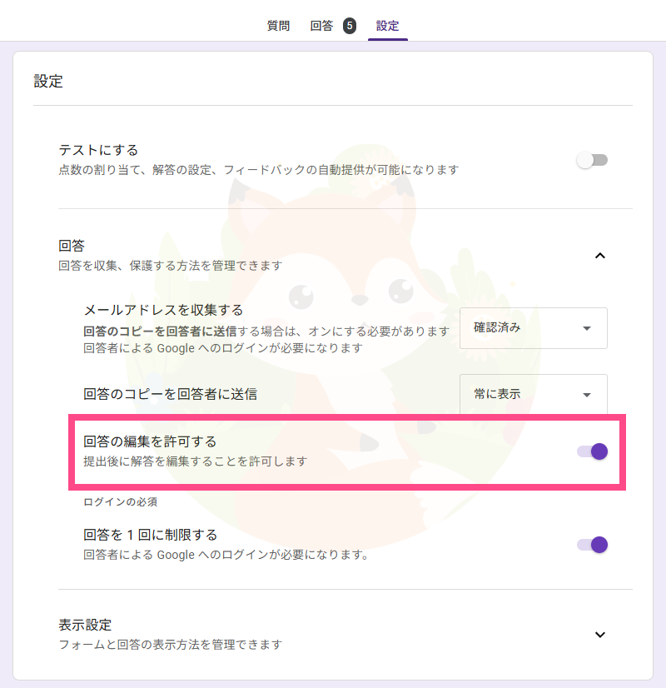The image size is (666, 688).
Task: Click the response count badge showing 5
Action: click(x=349, y=26)
